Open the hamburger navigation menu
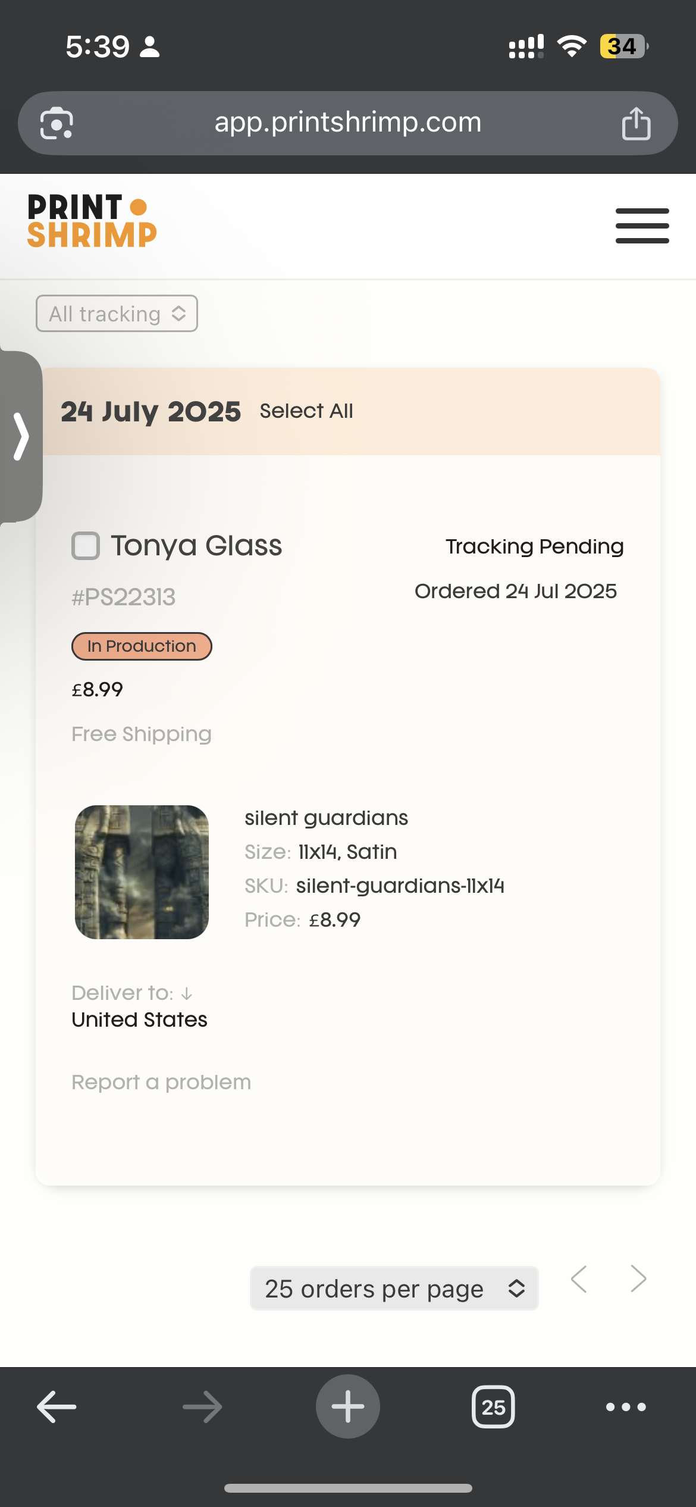This screenshot has width=696, height=1507. coord(642,226)
